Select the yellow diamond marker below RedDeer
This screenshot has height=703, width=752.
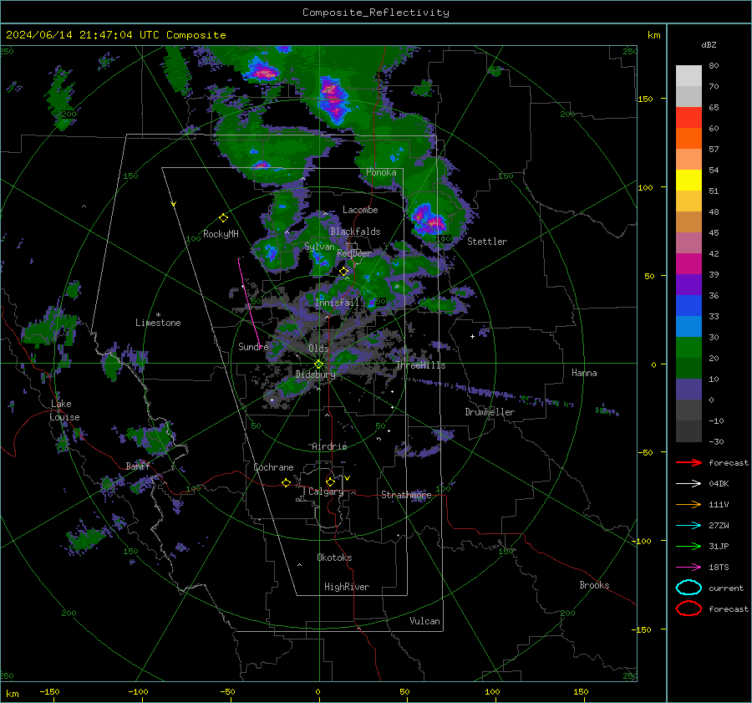click(343, 272)
